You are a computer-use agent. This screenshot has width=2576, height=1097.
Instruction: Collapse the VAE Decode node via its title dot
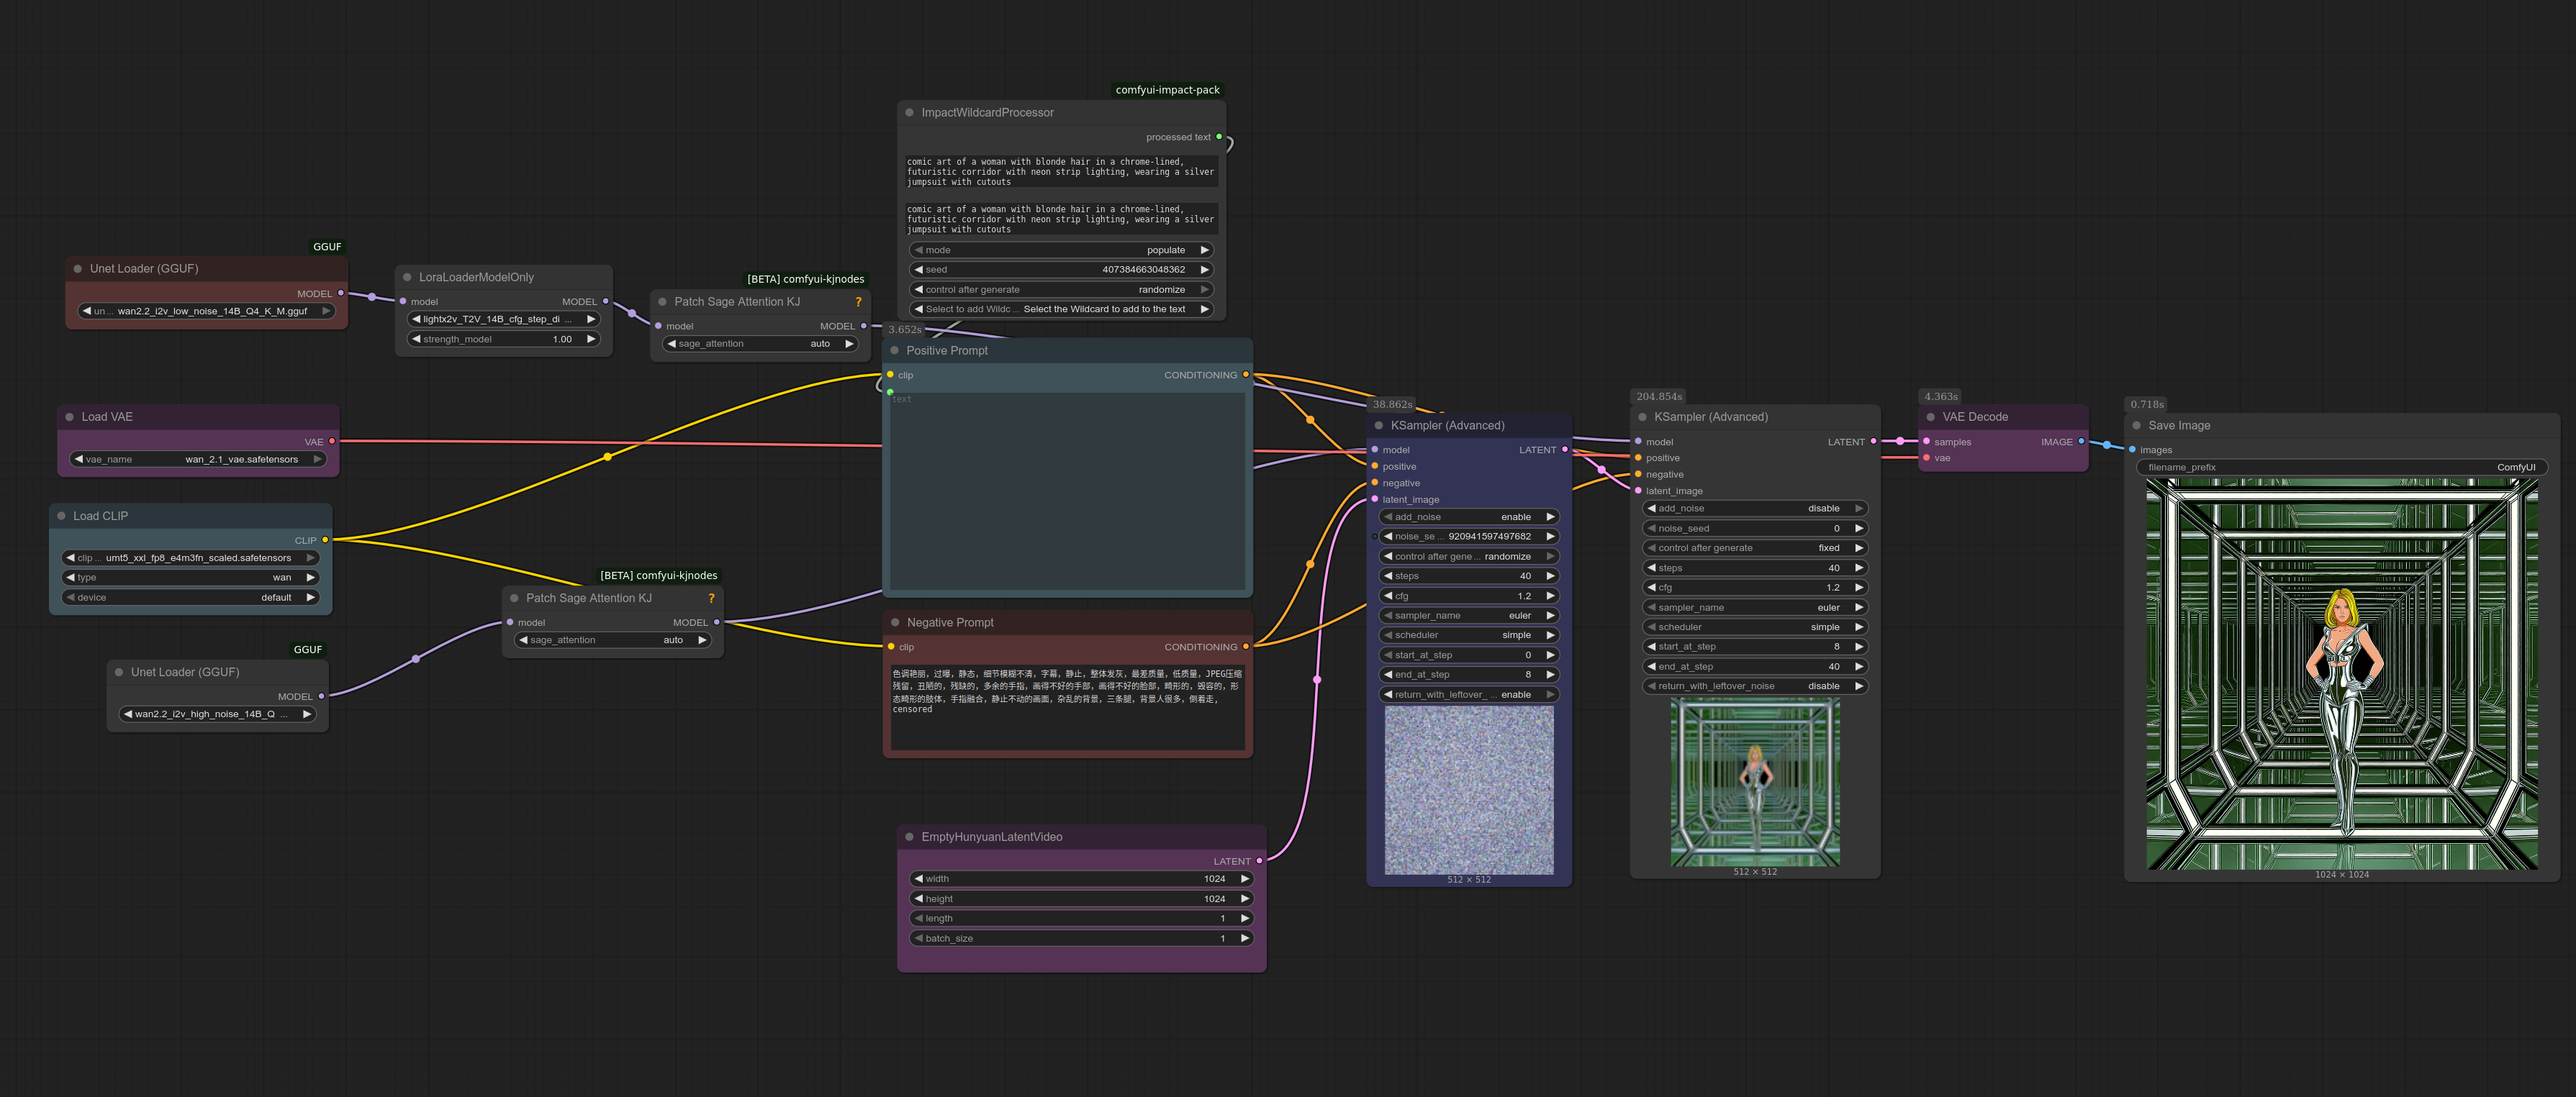point(1930,418)
